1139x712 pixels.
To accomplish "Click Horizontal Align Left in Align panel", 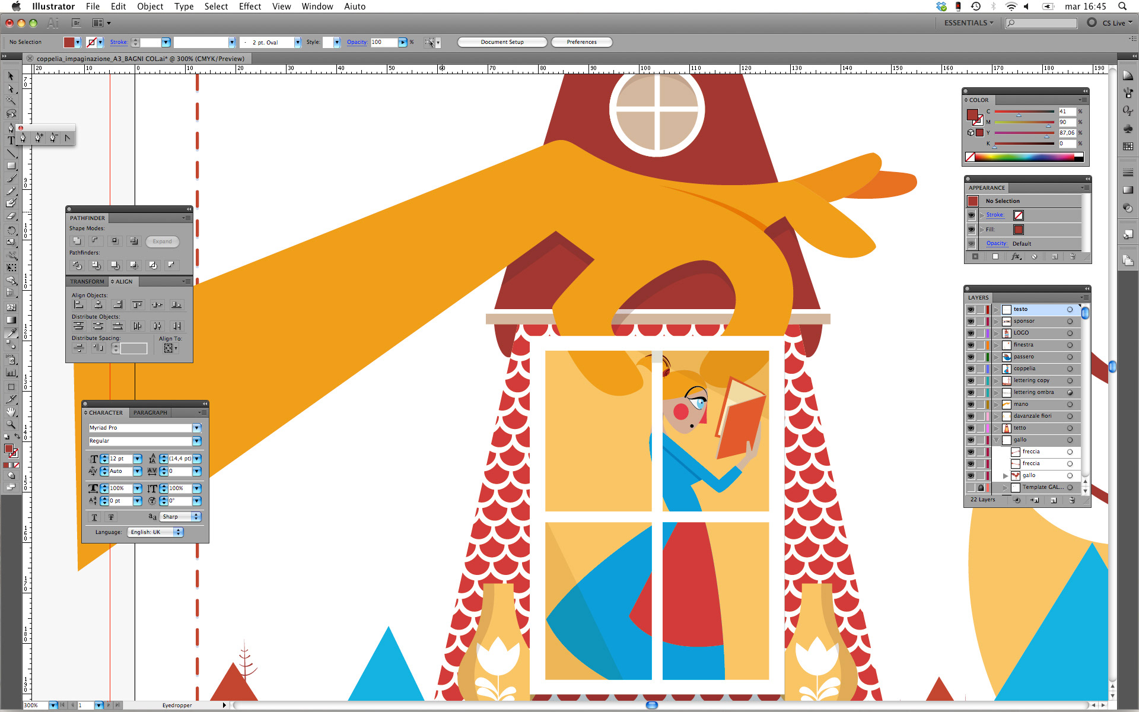I will [x=78, y=304].
